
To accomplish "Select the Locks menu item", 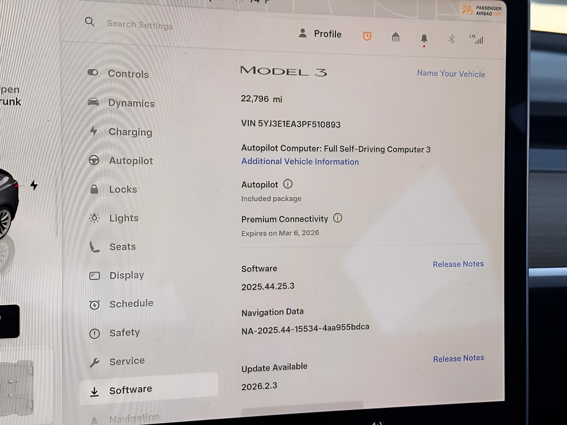I will pyautogui.click(x=122, y=189).
